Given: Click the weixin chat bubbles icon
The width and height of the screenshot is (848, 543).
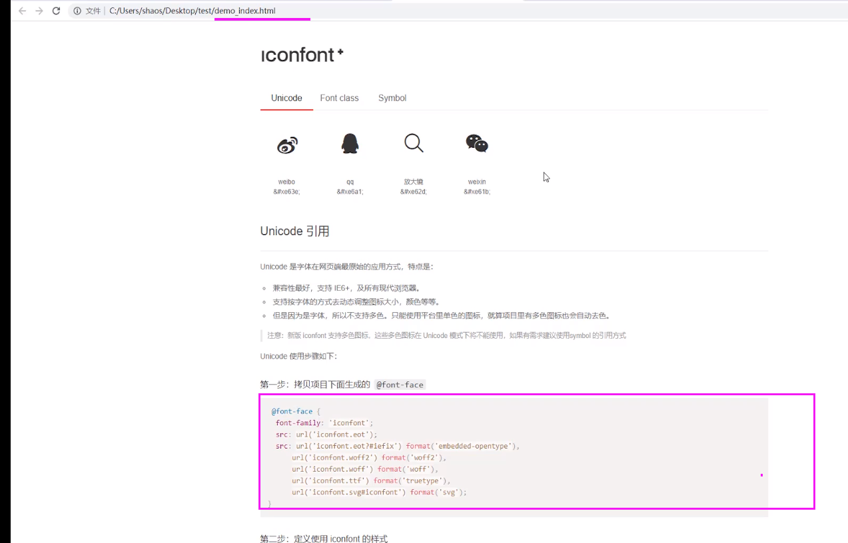Looking at the screenshot, I should tap(477, 143).
